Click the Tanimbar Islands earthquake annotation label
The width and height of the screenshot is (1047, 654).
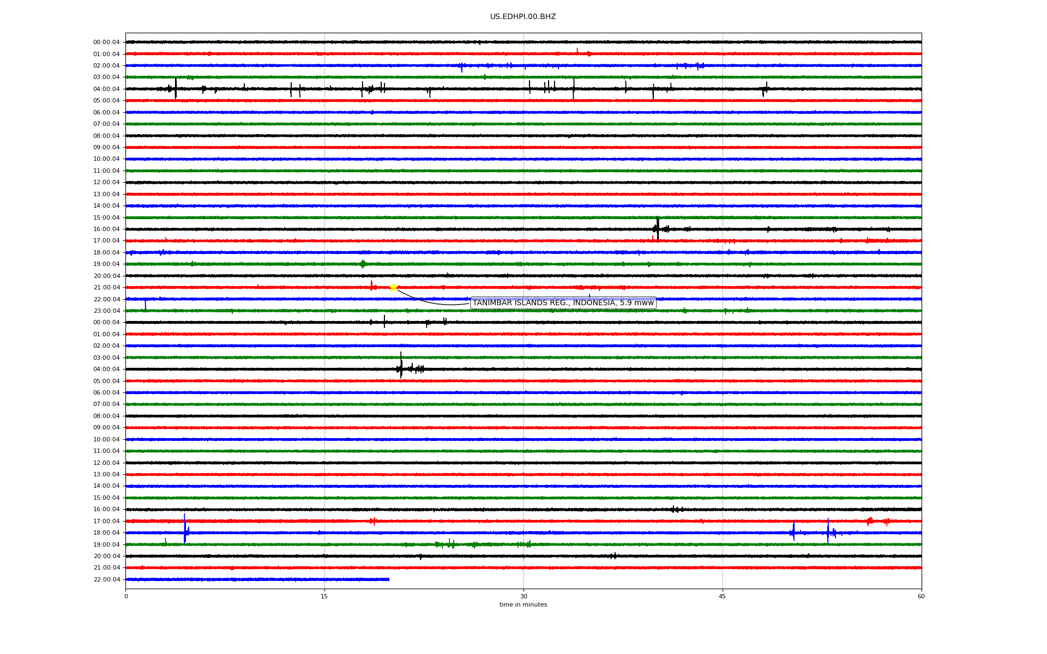point(563,303)
